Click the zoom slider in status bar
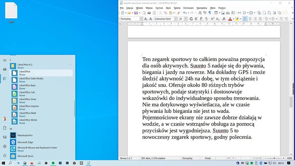295x166 pixels. click(274, 158)
